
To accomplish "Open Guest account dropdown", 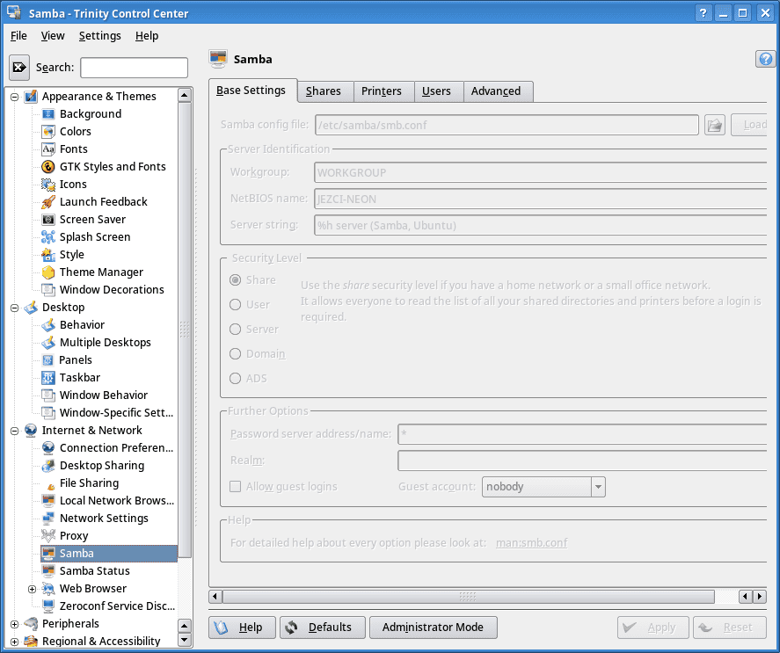I will tap(543, 487).
